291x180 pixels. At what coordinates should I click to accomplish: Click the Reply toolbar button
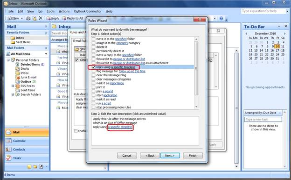tap(53, 18)
